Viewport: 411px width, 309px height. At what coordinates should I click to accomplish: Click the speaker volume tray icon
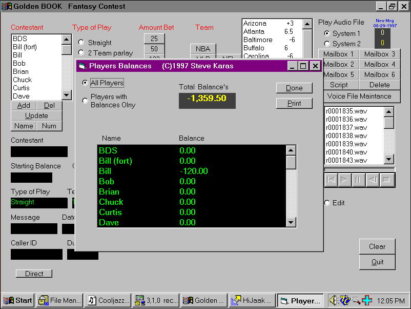(333, 300)
